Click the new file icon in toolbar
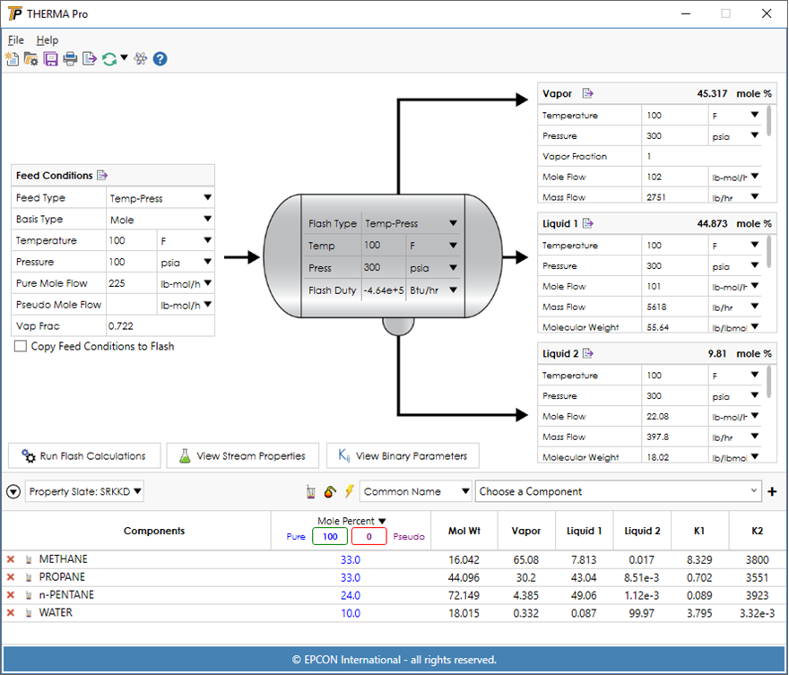789x675 pixels. (x=12, y=59)
